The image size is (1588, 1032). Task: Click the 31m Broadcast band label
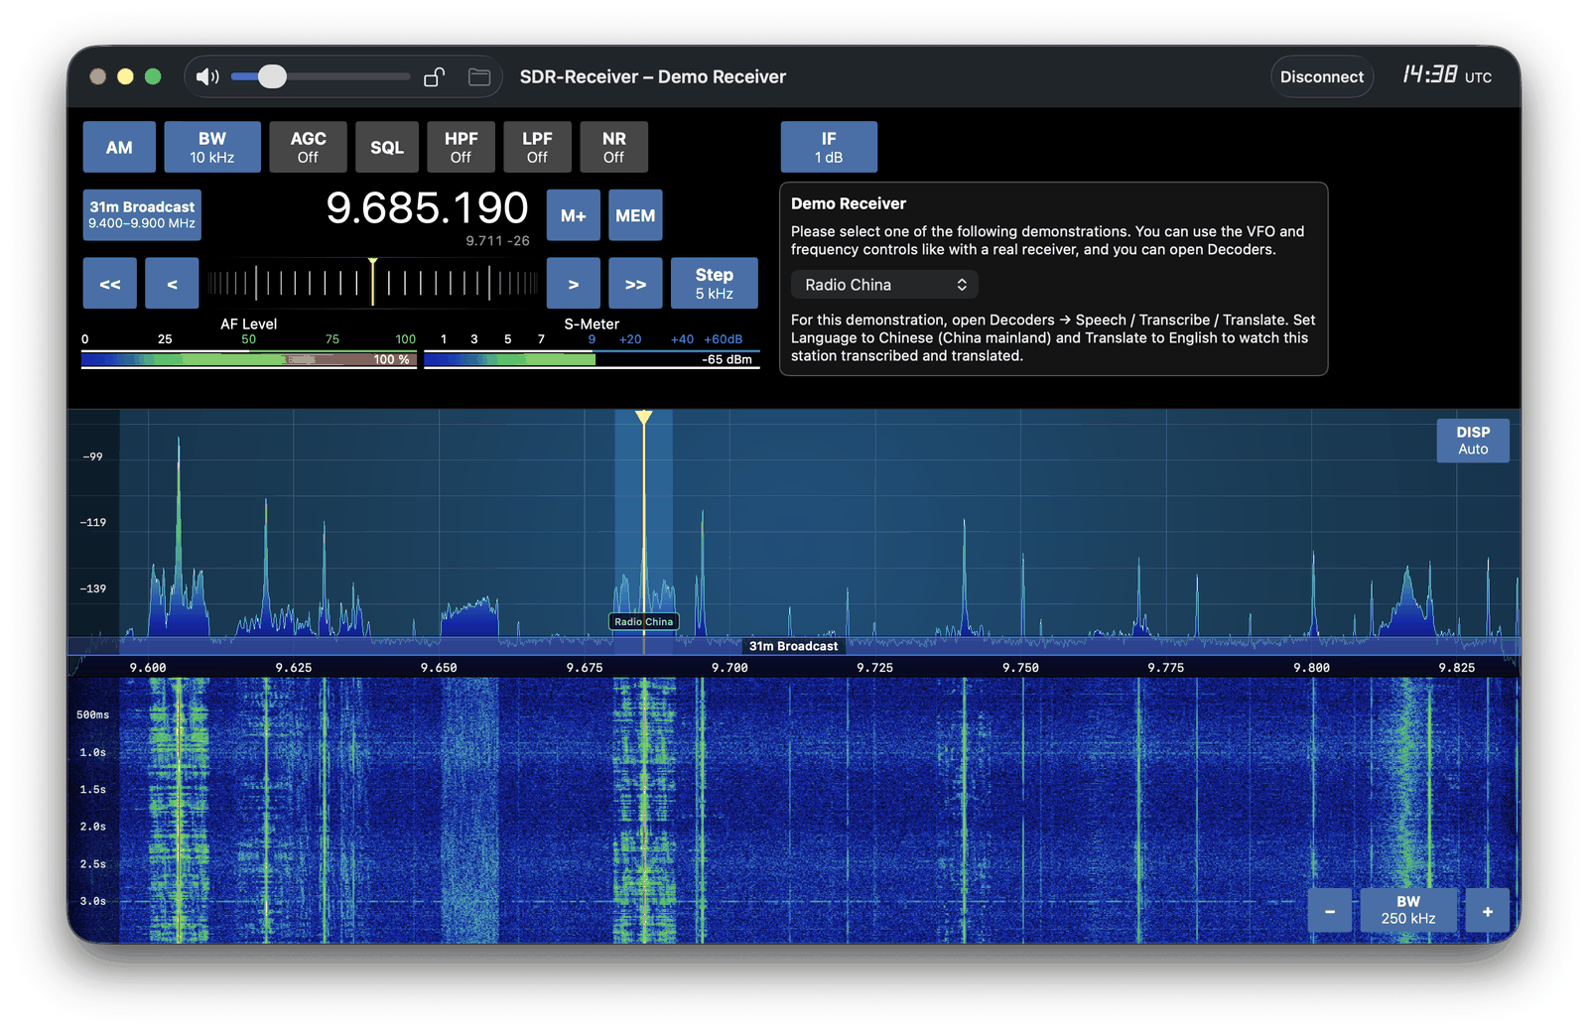click(793, 646)
